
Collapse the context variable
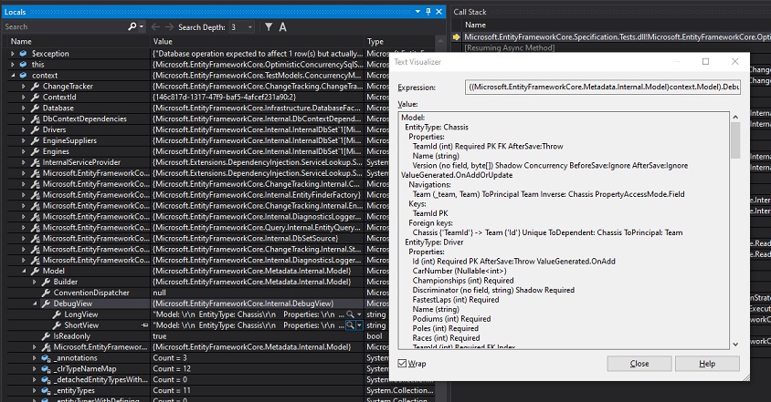(x=12, y=75)
